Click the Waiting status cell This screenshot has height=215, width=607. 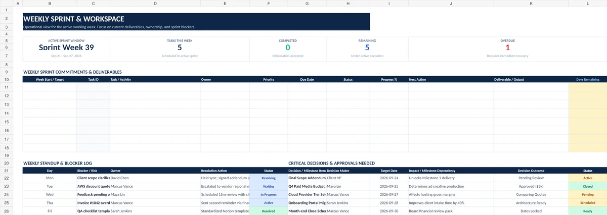tap(269, 186)
